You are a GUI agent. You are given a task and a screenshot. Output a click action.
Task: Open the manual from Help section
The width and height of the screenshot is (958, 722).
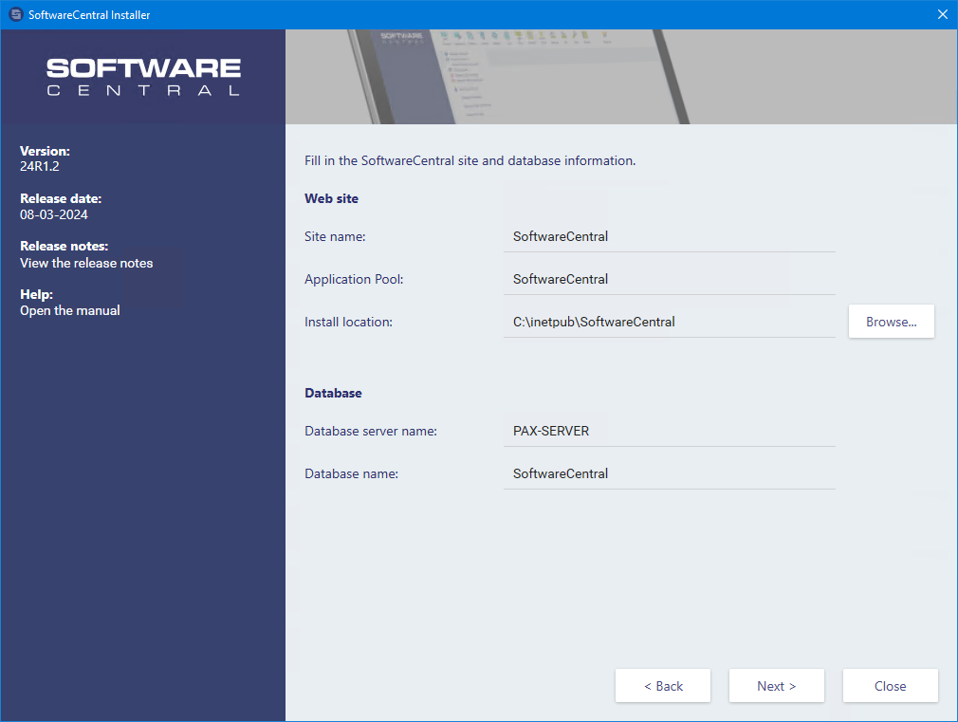70,310
